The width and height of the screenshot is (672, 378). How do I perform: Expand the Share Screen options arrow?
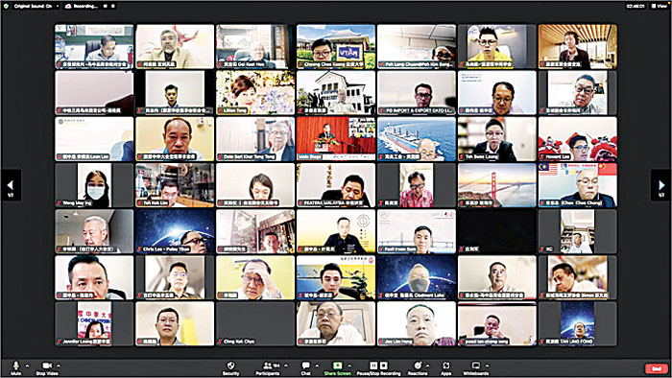click(x=349, y=366)
